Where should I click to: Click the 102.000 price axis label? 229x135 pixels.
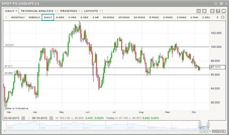216,33
